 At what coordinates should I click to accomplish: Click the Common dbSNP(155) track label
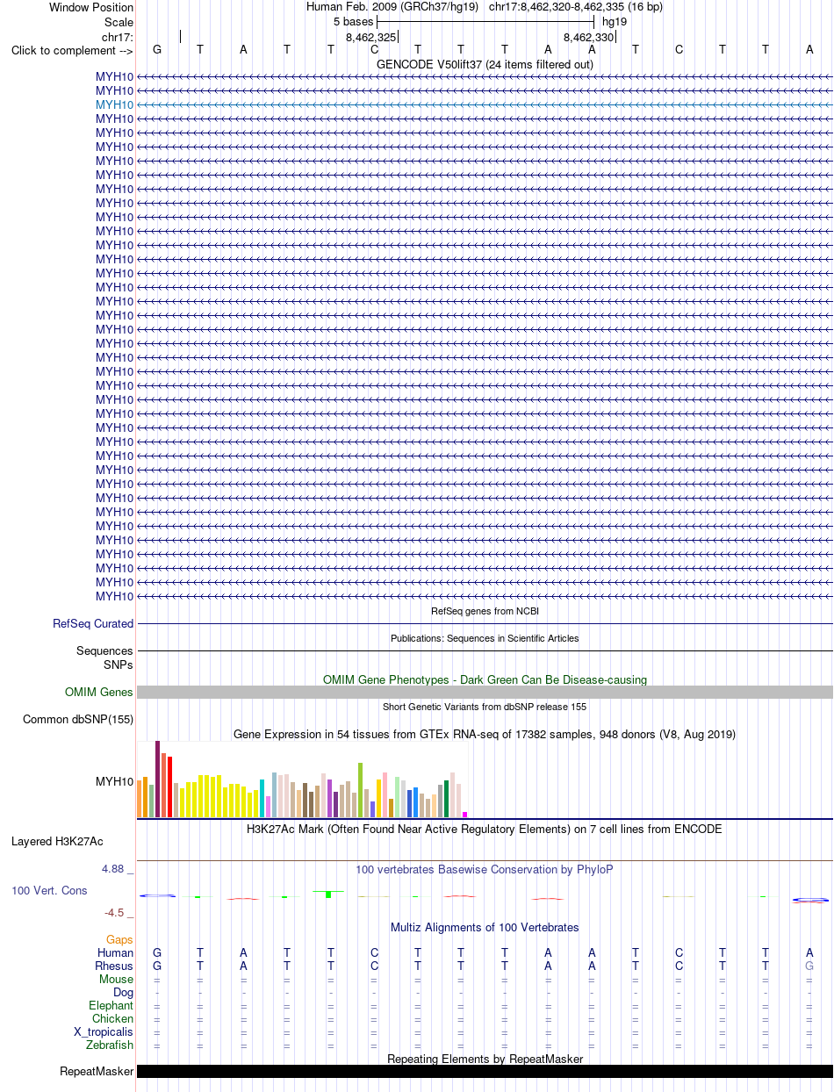point(78,719)
